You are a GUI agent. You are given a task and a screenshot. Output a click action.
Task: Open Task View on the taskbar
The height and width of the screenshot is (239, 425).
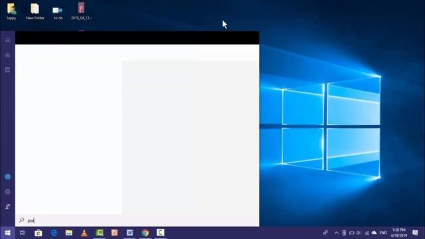23,233
